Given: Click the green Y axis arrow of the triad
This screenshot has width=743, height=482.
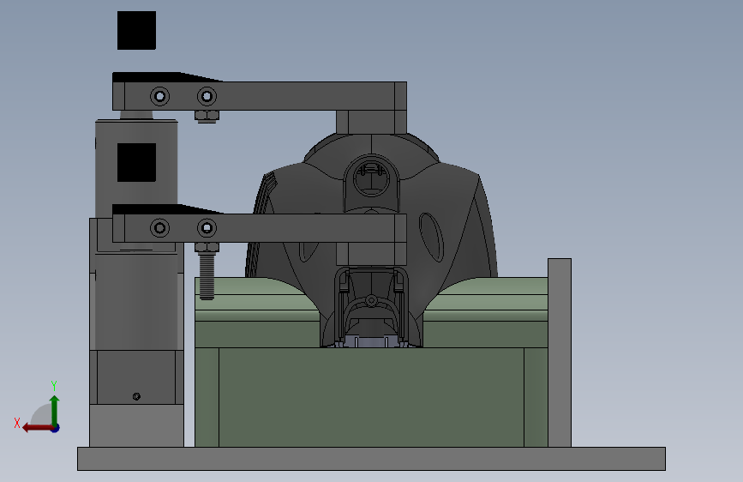Looking at the screenshot, I should [55, 409].
